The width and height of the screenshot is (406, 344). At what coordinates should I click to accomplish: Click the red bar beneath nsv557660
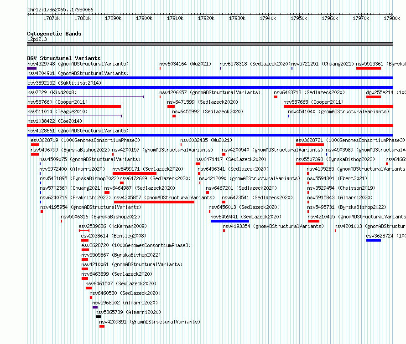74,106
